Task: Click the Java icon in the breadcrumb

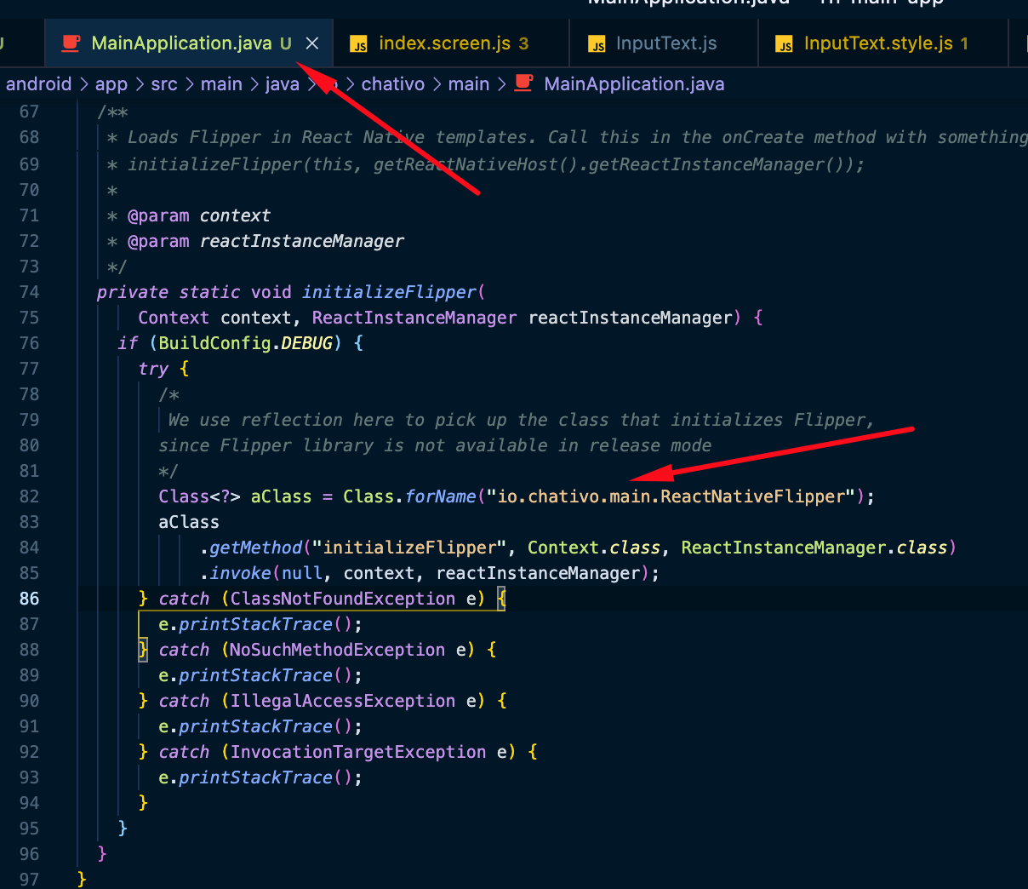Action: pyautogui.click(x=524, y=83)
